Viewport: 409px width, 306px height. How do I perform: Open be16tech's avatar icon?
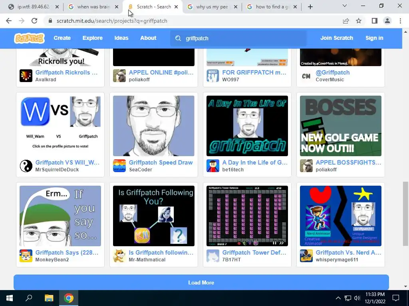(213, 166)
